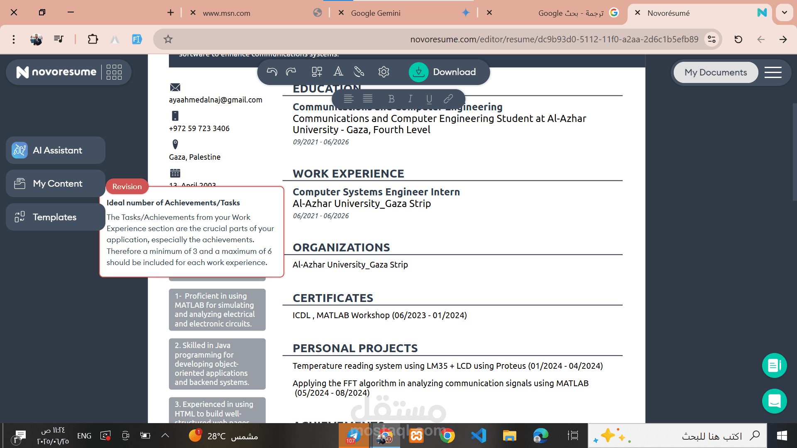Screen dimensions: 797x448
Task: Switch to the Google translate search tab
Action: (554, 13)
